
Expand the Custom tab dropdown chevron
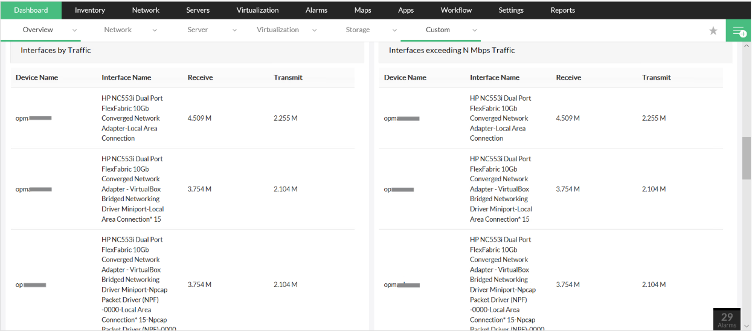tap(475, 30)
